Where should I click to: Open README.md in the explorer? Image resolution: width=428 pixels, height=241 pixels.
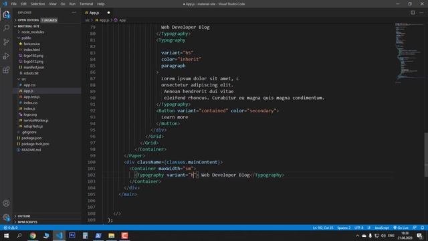pos(31,150)
